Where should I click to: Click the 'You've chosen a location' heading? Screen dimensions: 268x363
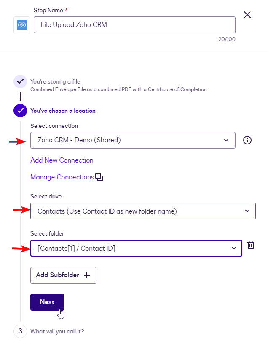pos(63,111)
